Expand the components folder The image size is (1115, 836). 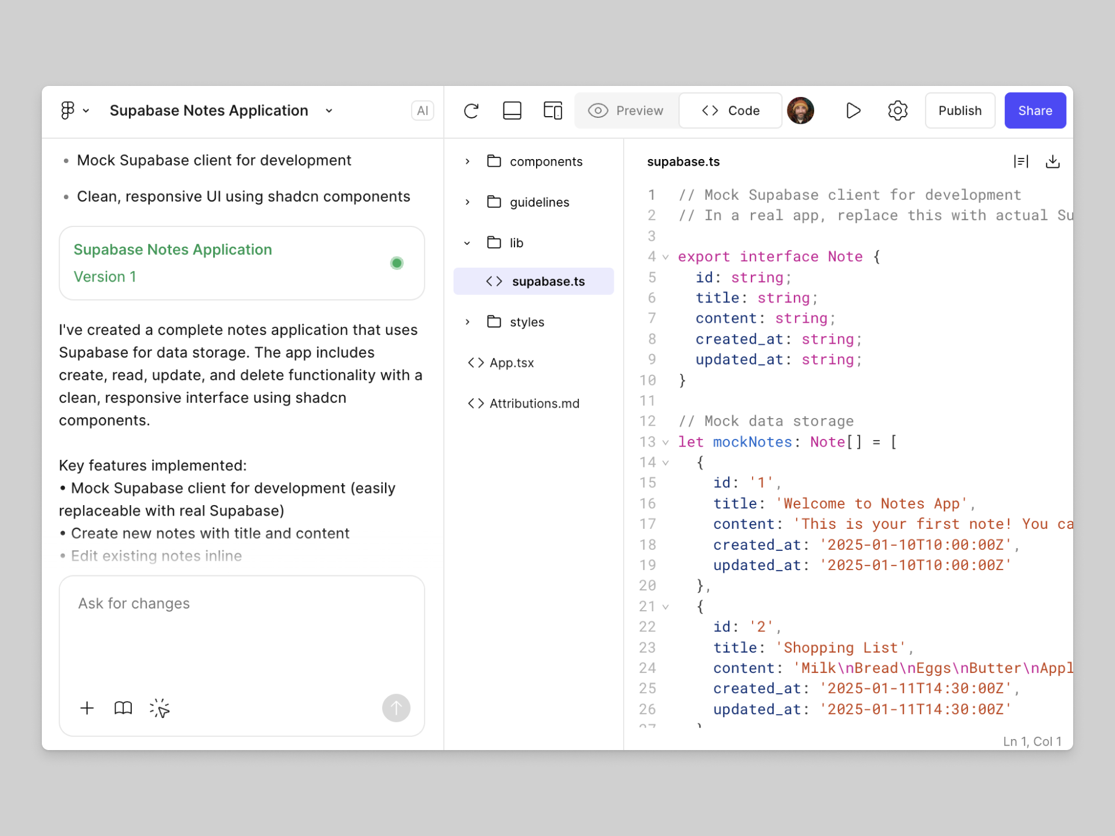coord(467,161)
